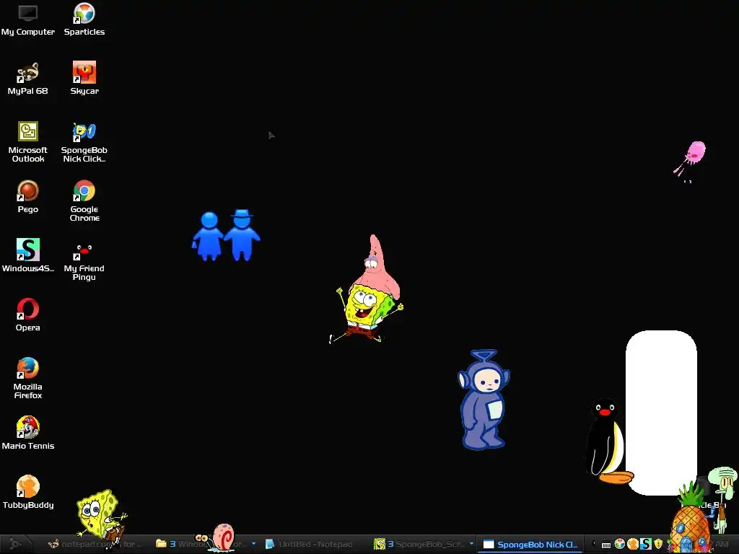The height and width of the screenshot is (554, 739).
Task: Expand the SpongeBob_Scr group dropdown arrow
Action: tap(471, 544)
